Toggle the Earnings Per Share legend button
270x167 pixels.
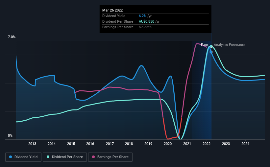[110, 157]
